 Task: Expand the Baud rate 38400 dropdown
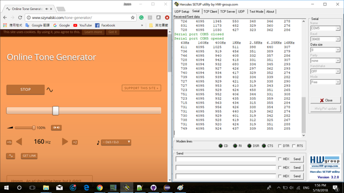coord(325,39)
